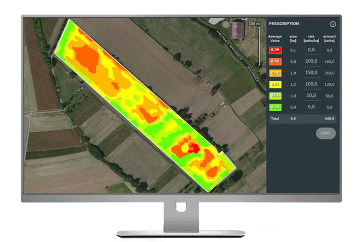Edit the 100,0 rate field
This screenshot has height=242, width=353.
coord(311,84)
